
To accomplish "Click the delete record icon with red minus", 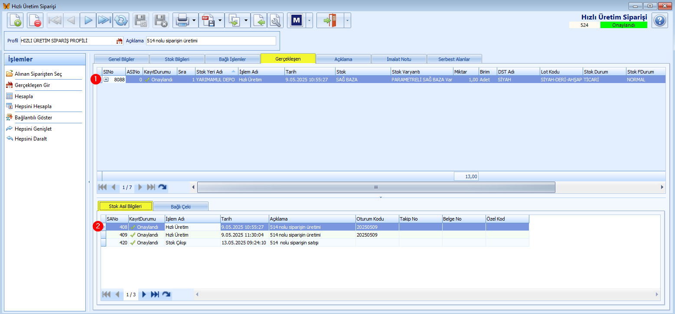I will point(35,20).
